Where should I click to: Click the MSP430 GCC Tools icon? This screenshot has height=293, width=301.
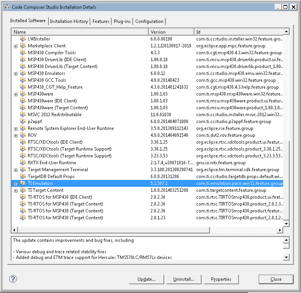(23, 80)
